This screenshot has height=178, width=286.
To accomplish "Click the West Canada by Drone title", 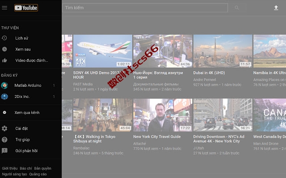I will coord(269,137).
